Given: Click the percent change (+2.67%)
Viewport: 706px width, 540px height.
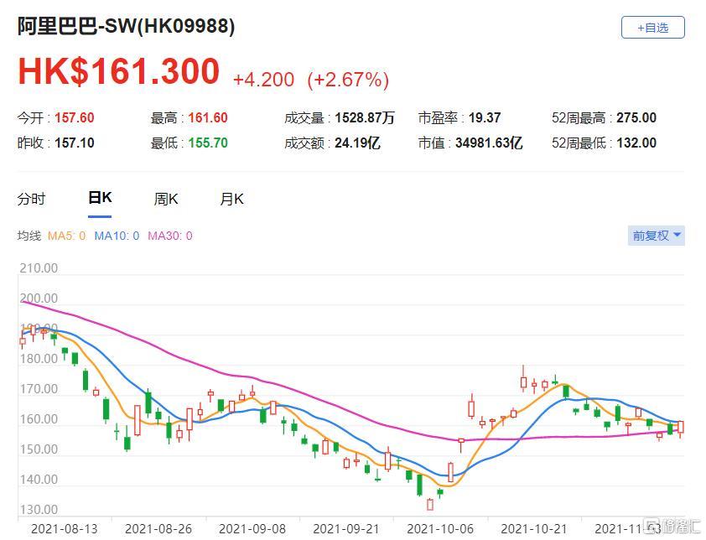Looking at the screenshot, I should pos(348,80).
